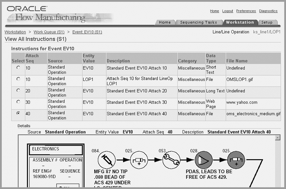This screenshot has height=189, width=286.
Task: Click the dark cone icon labeled 028
Action: coord(204,160)
